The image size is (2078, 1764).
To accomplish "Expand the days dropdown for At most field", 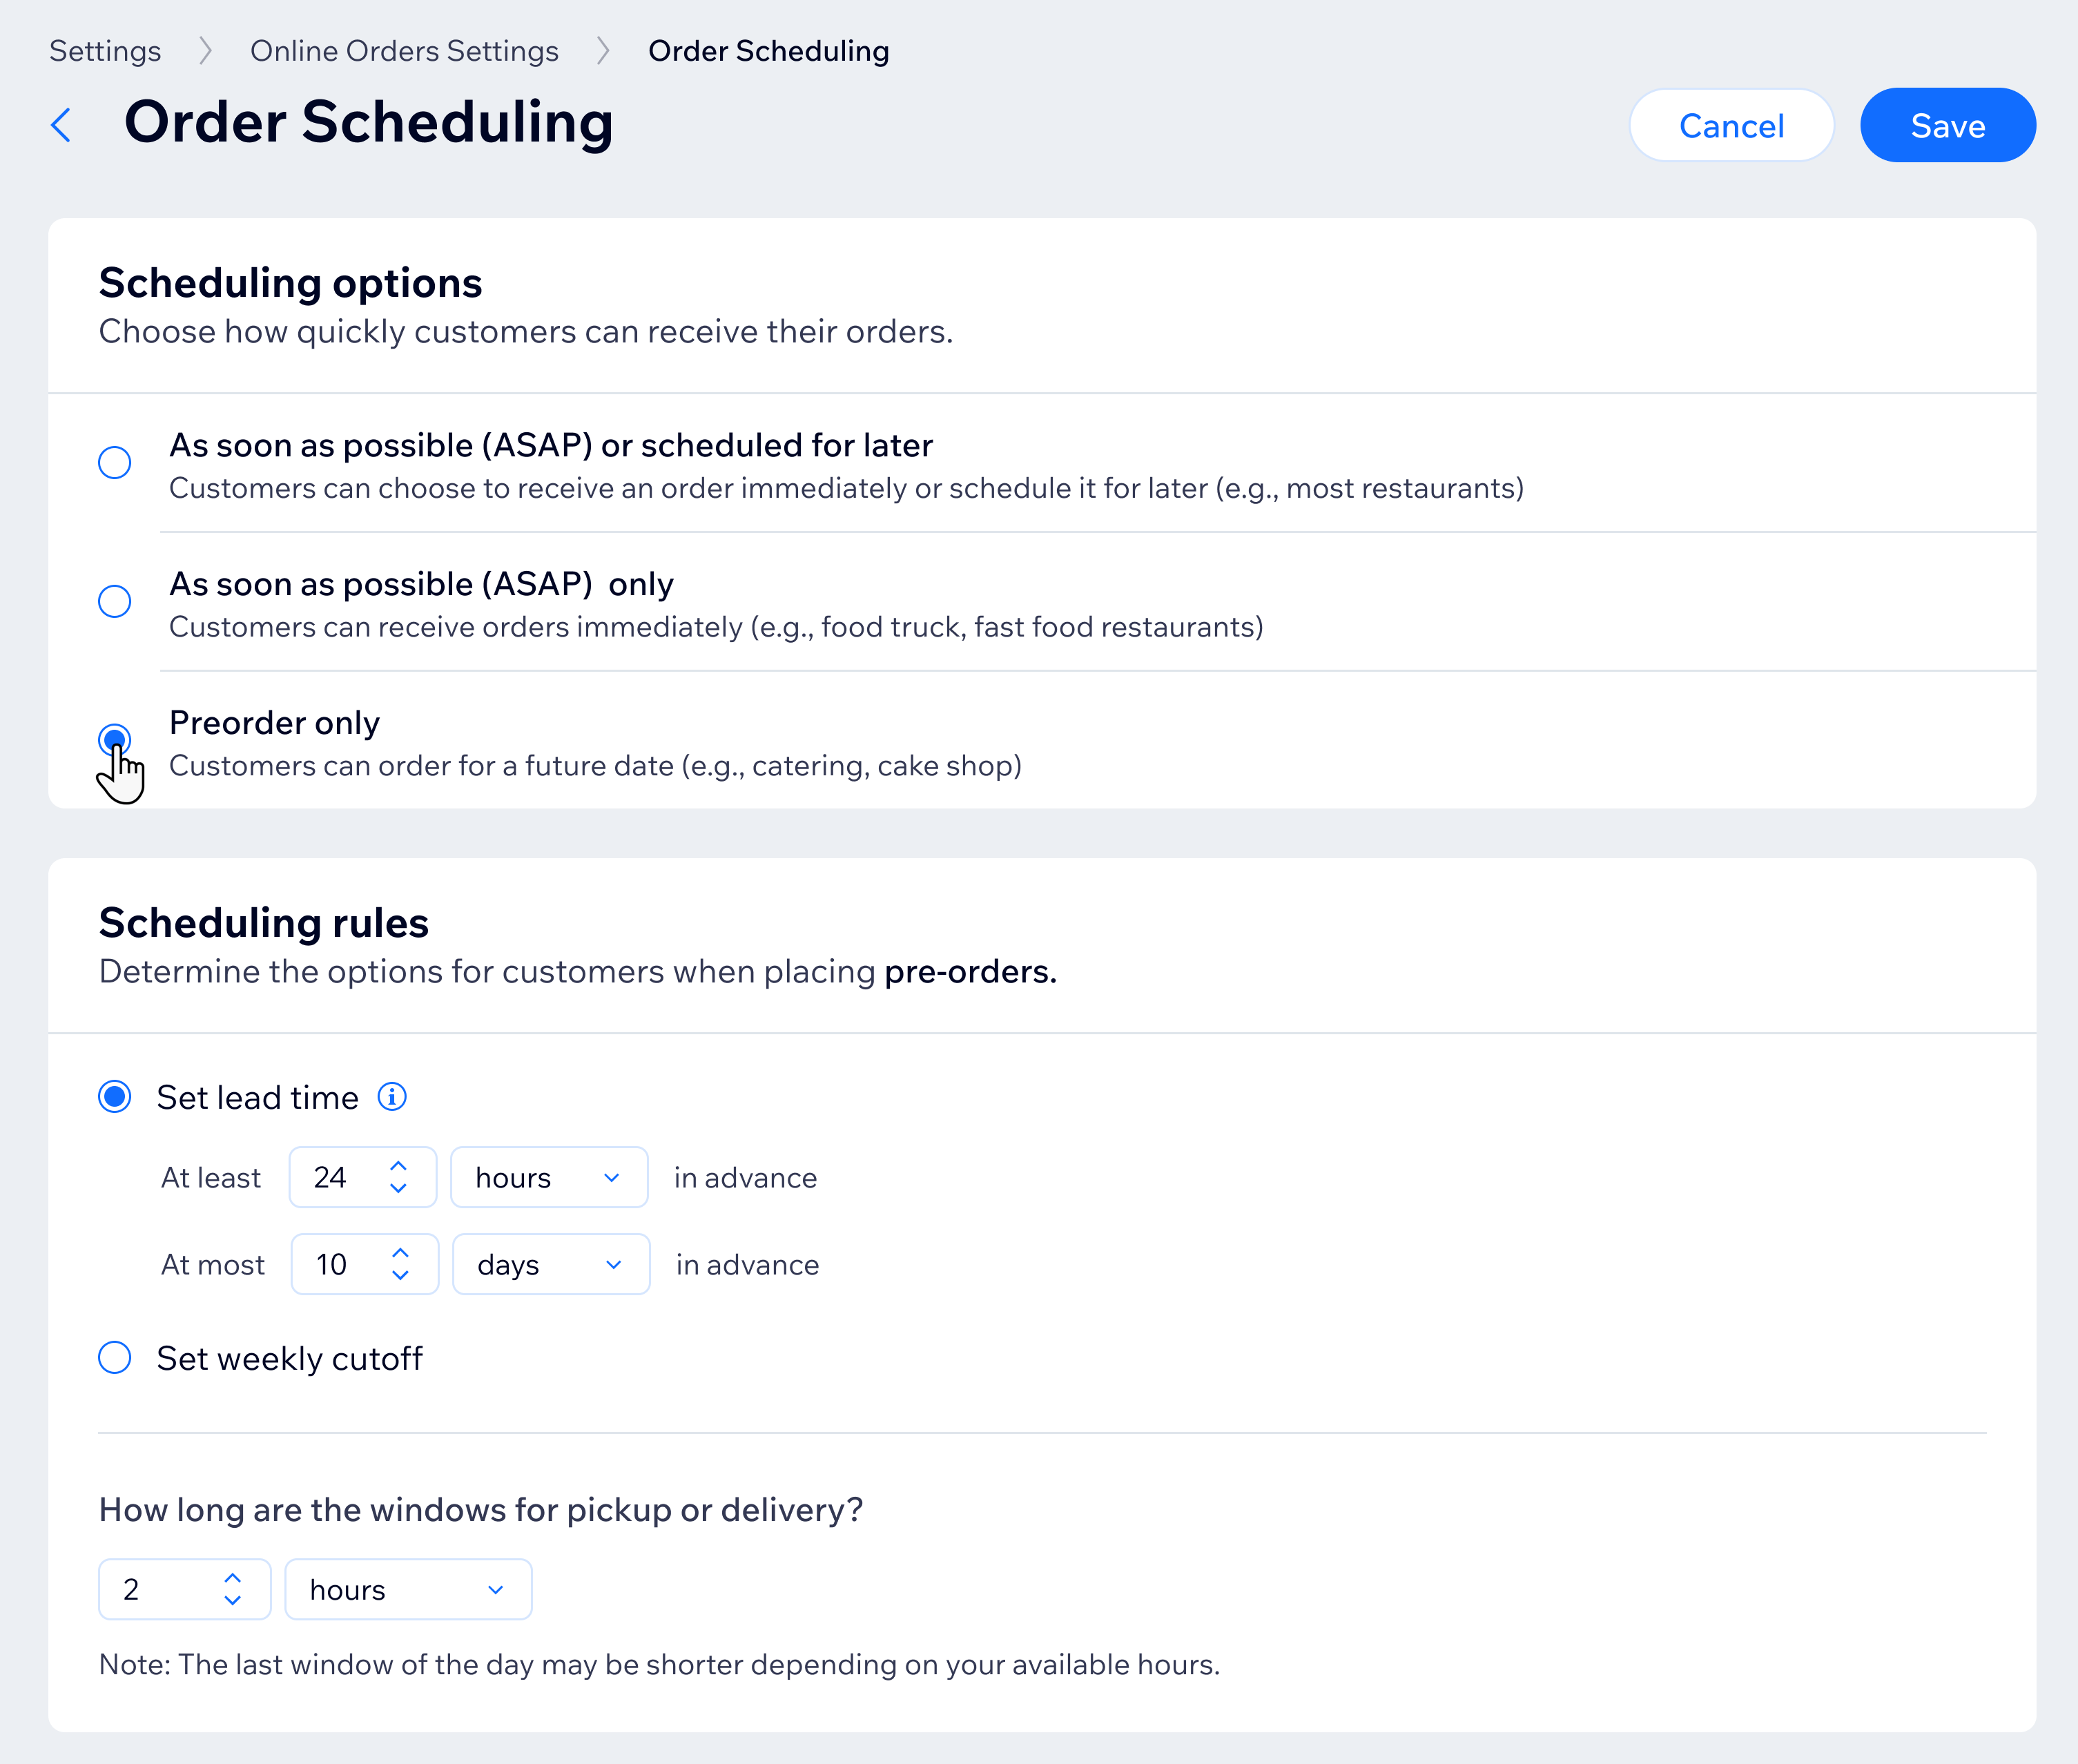I will (x=546, y=1263).
